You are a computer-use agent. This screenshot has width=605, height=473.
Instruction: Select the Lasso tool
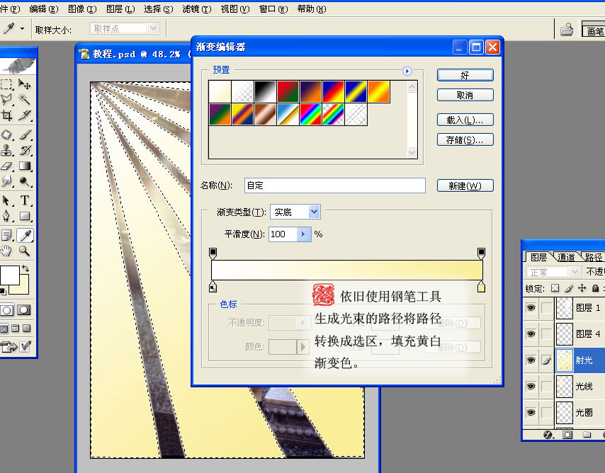(x=6, y=100)
